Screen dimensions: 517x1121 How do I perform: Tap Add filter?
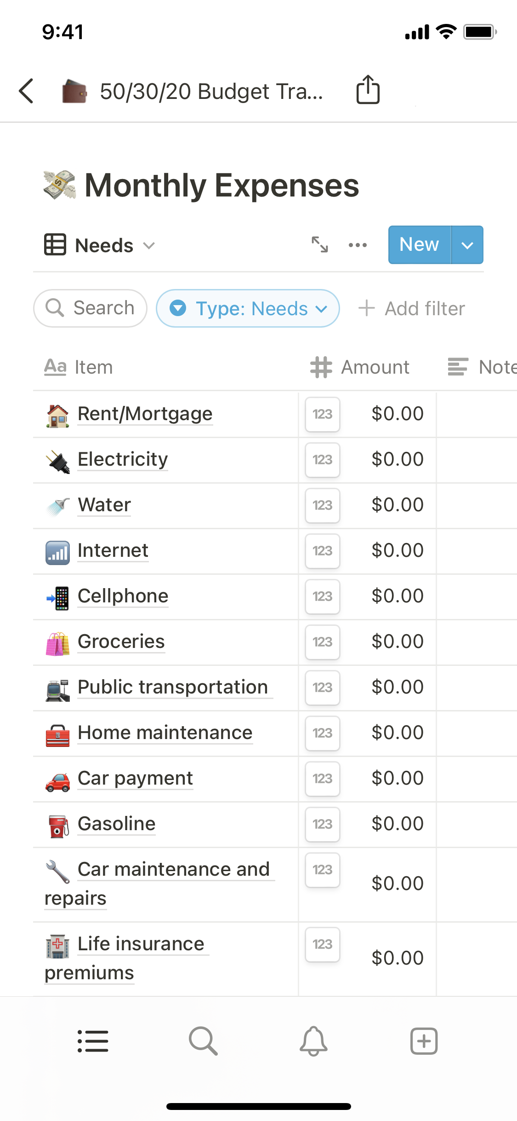[x=412, y=308]
